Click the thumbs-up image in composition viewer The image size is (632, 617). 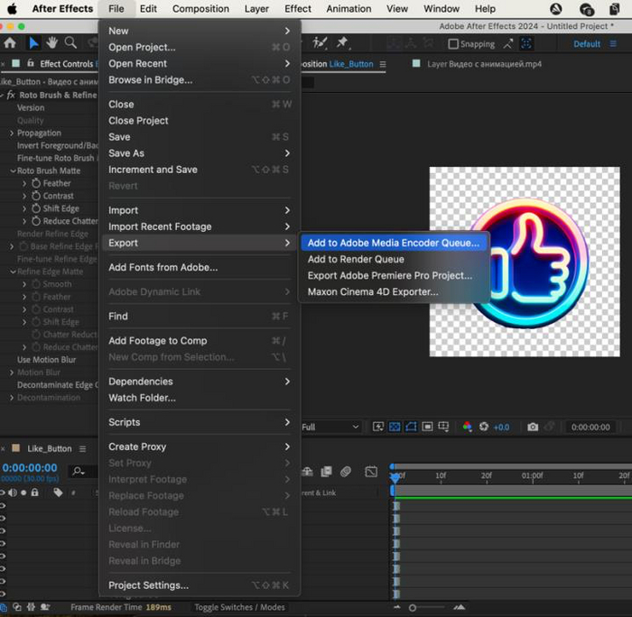tap(530, 262)
